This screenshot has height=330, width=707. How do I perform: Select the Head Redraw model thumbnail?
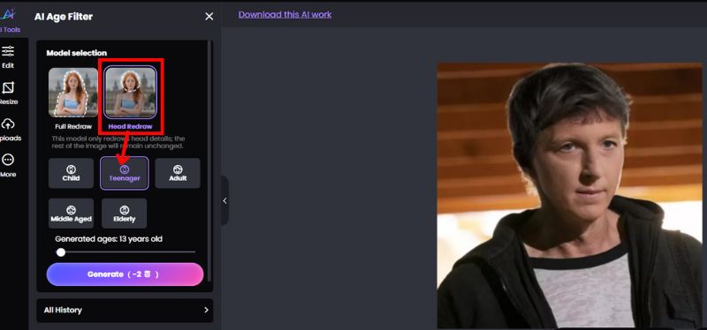(x=131, y=93)
